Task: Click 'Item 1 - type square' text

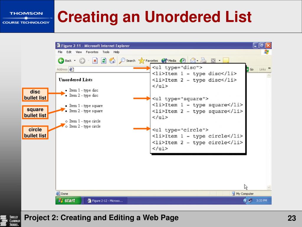Action: (x=86, y=106)
